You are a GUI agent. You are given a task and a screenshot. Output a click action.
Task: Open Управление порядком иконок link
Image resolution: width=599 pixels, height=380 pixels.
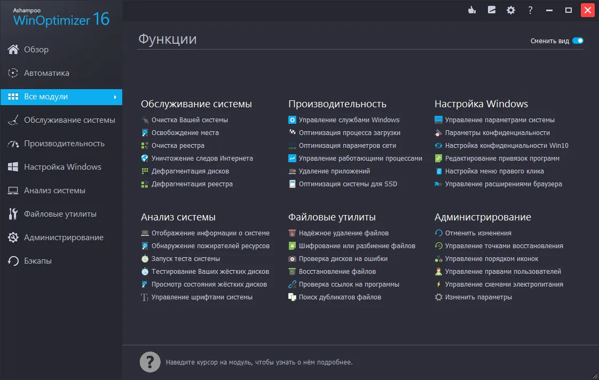pyautogui.click(x=491, y=259)
